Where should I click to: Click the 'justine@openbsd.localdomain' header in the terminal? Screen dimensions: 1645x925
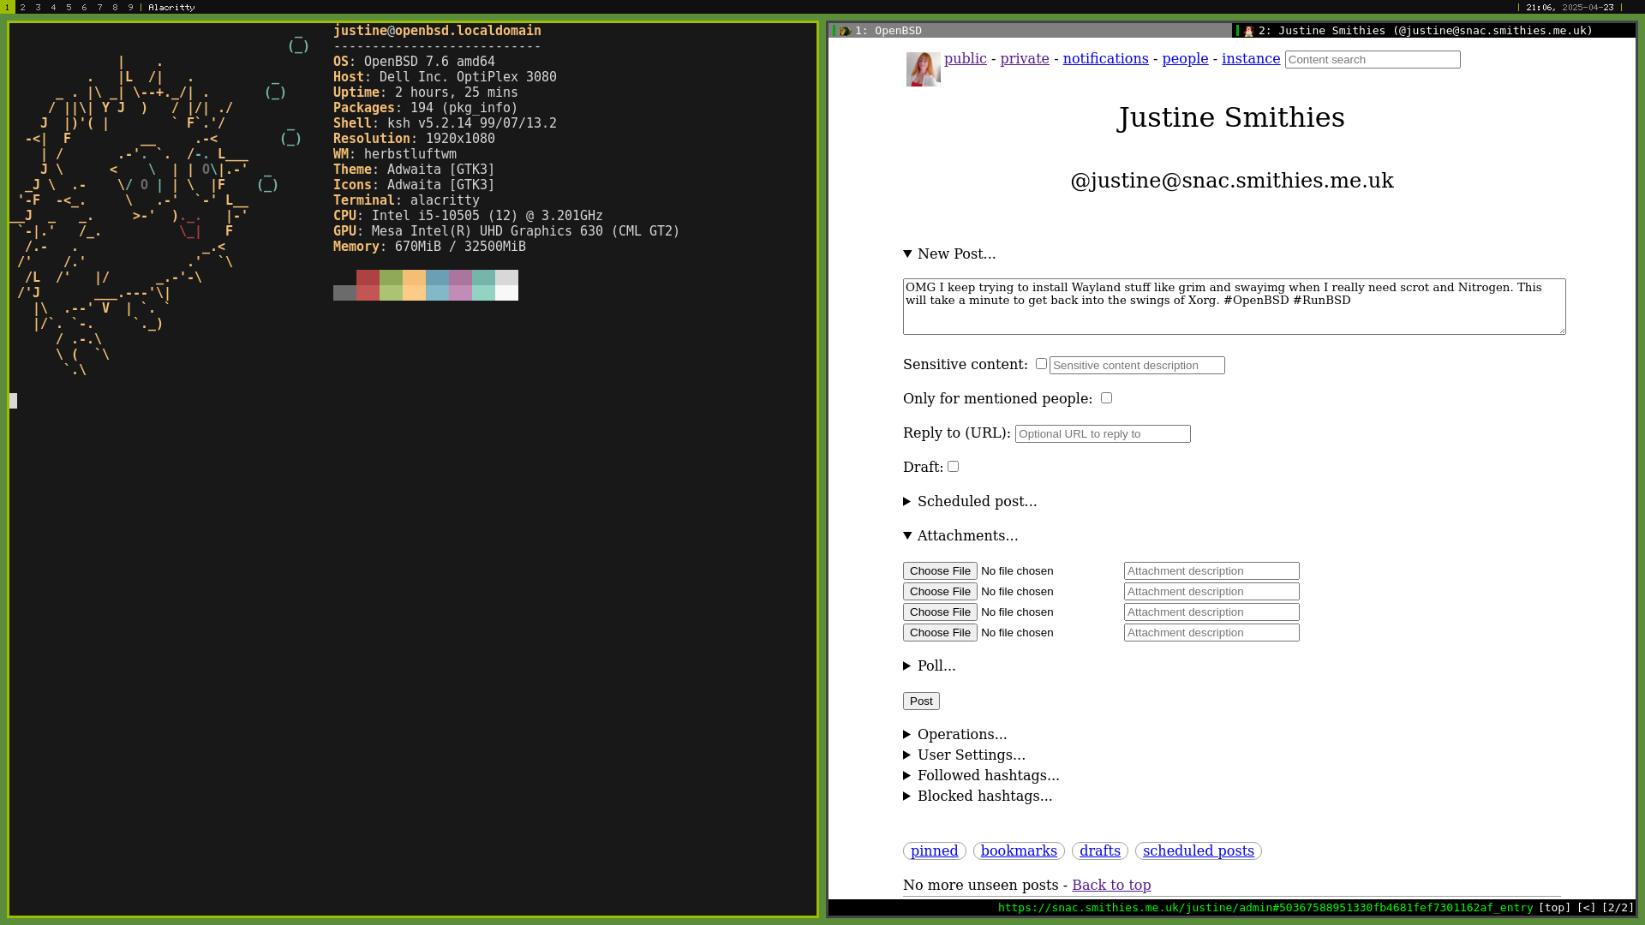(437, 31)
